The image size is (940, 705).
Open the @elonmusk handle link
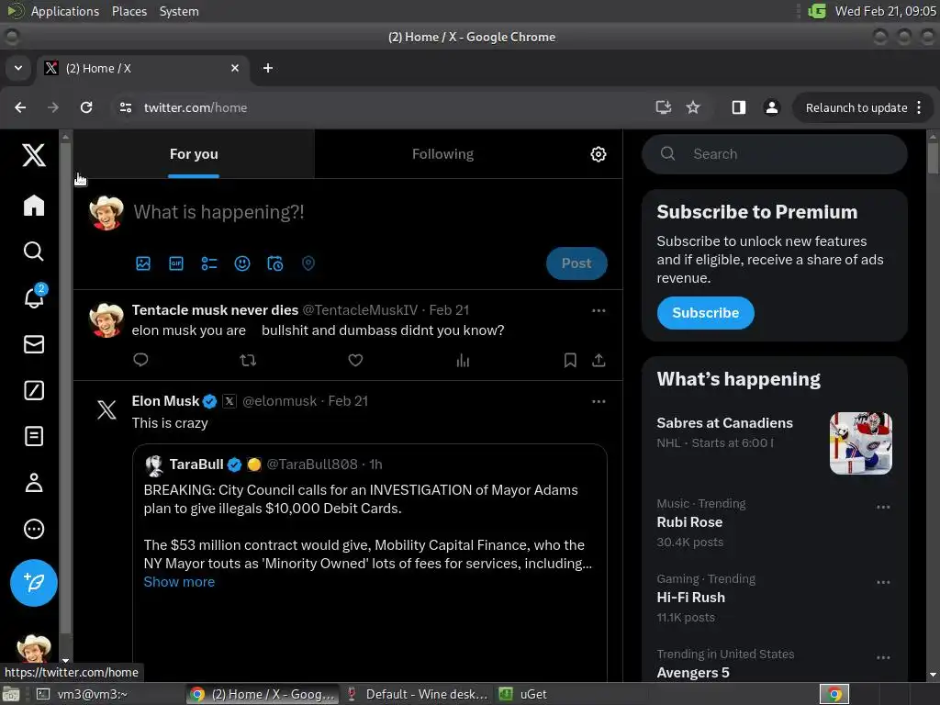click(279, 401)
